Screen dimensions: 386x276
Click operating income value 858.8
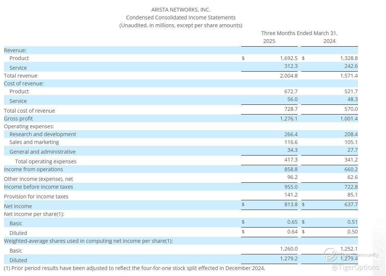coord(291,169)
